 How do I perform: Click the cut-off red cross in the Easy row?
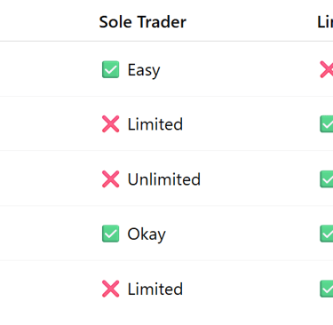coord(327,69)
